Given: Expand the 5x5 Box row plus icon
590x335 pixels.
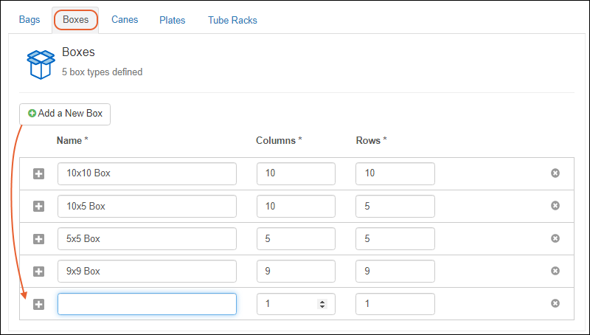Looking at the screenshot, I should (x=39, y=239).
